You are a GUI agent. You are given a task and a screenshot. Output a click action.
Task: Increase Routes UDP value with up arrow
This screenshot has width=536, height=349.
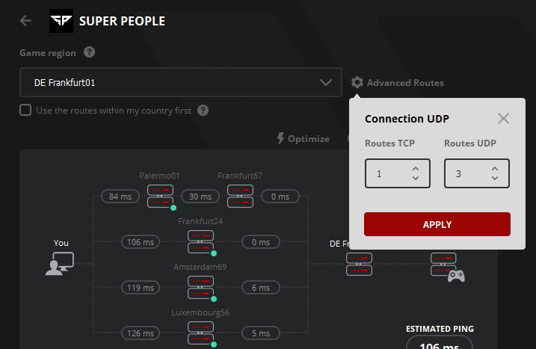[495, 168]
